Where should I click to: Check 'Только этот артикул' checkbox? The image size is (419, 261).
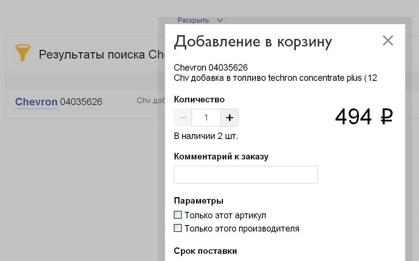(178, 215)
